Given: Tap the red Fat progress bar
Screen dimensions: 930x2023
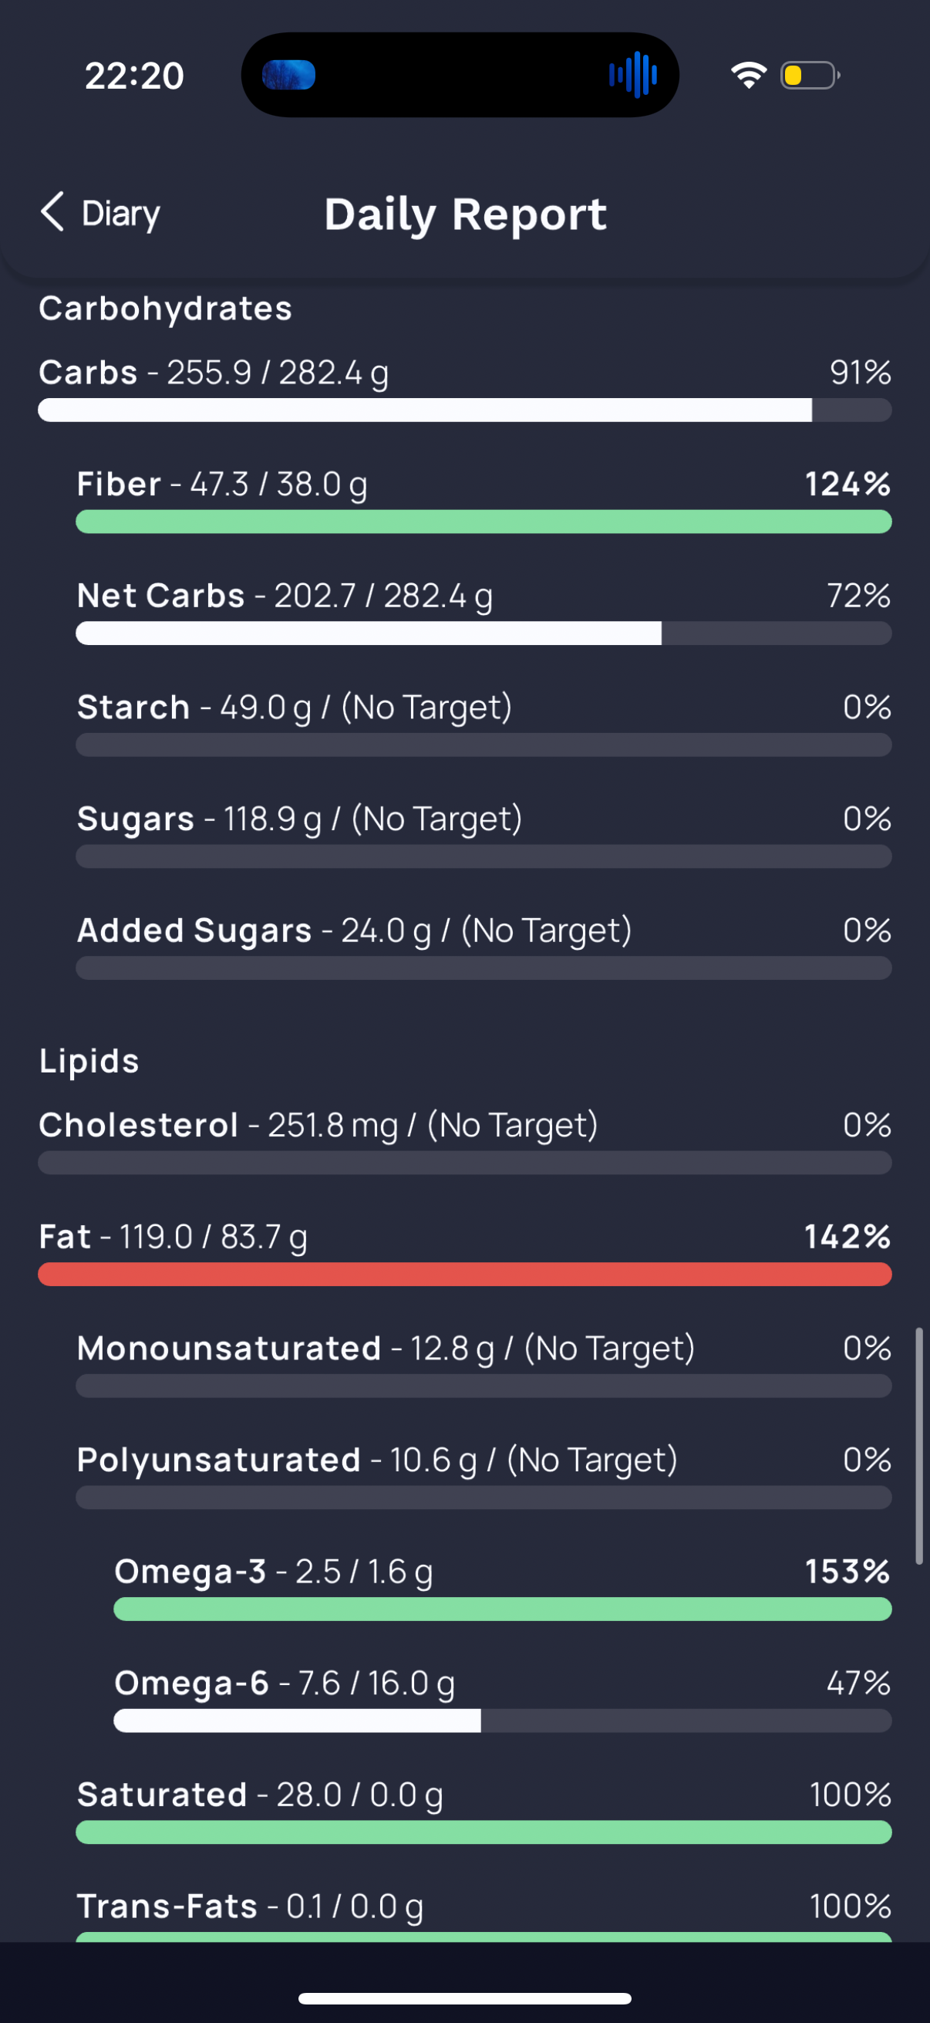Looking at the screenshot, I should click(x=464, y=1274).
